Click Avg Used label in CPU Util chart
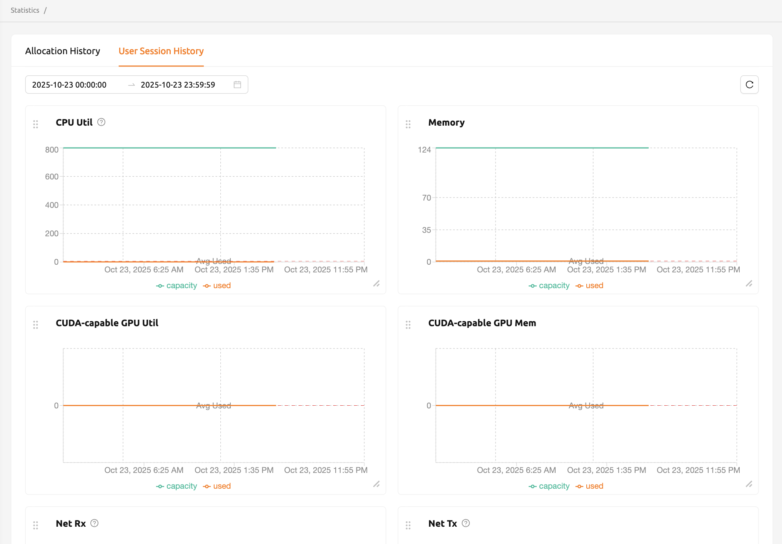Image resolution: width=782 pixels, height=544 pixels. click(214, 261)
